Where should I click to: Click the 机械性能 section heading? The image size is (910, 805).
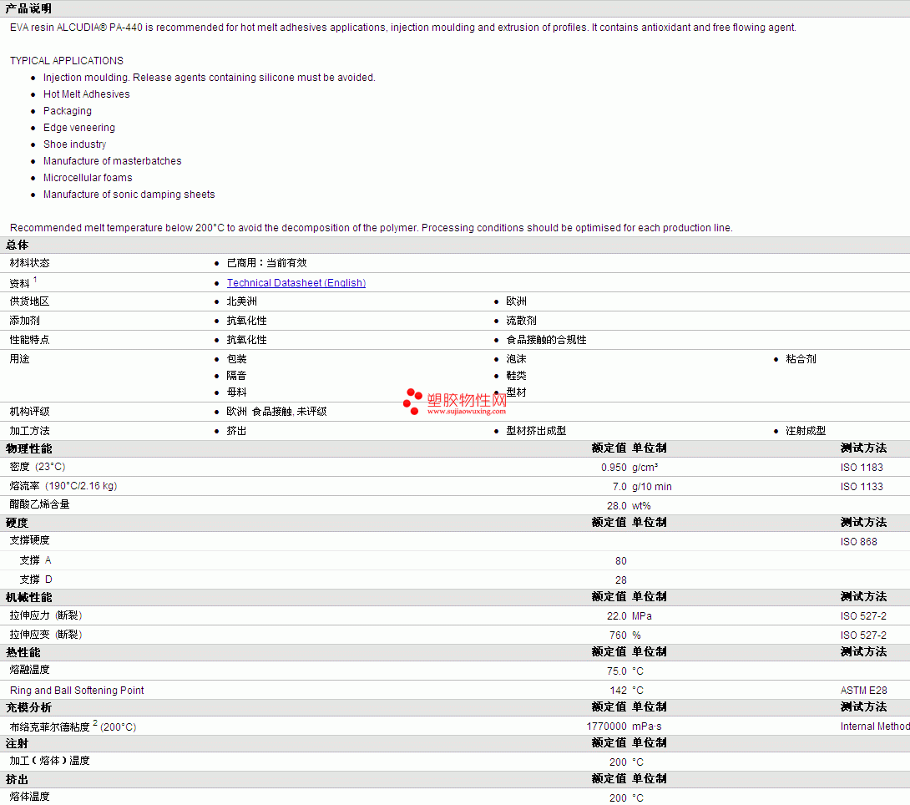pos(29,597)
